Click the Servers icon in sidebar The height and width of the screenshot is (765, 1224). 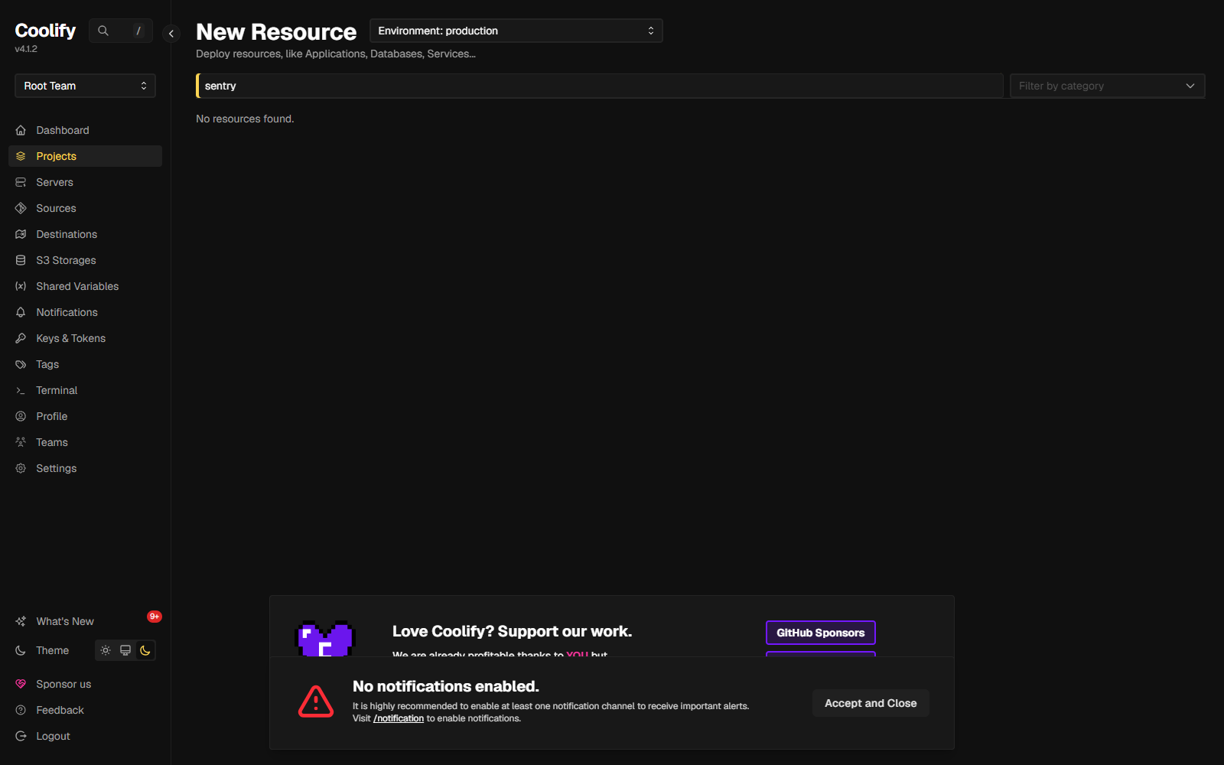pos(21,182)
